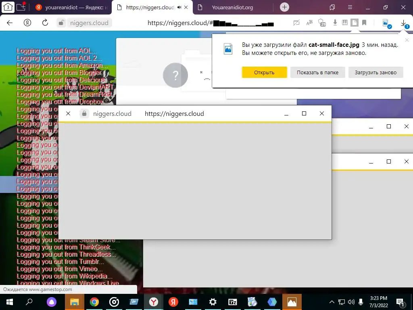
Task: Click the gray question mark circle
Action: pos(175,75)
